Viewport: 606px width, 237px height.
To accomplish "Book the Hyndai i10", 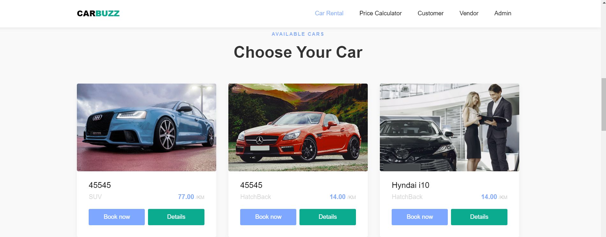I will tap(419, 217).
